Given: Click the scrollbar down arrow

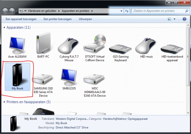Looking at the screenshot, I should tap(188, 113).
